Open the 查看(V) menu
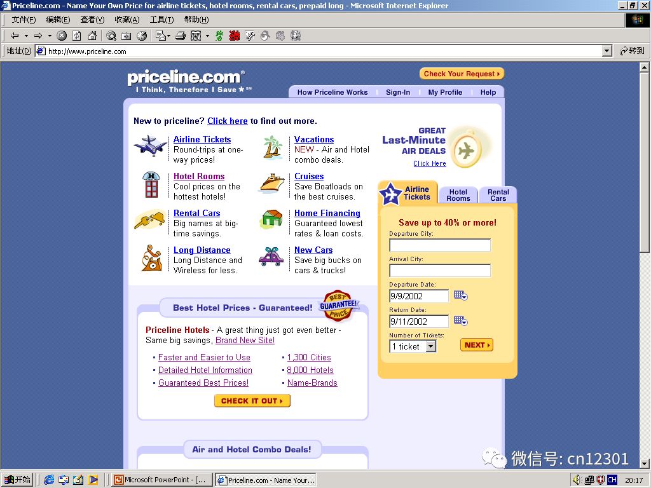This screenshot has height=488, width=651. tap(92, 20)
